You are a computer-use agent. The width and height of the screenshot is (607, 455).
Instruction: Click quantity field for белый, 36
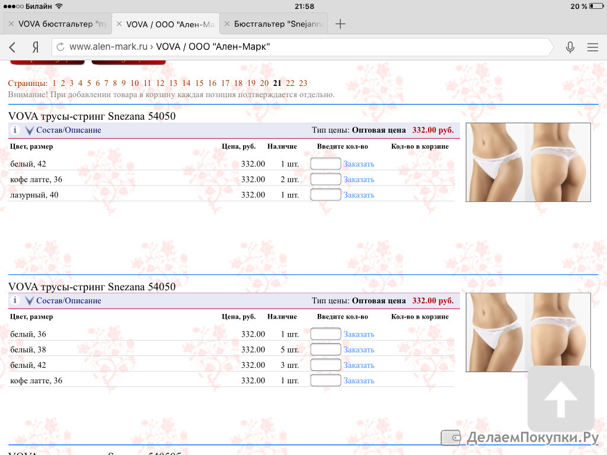[x=325, y=334]
